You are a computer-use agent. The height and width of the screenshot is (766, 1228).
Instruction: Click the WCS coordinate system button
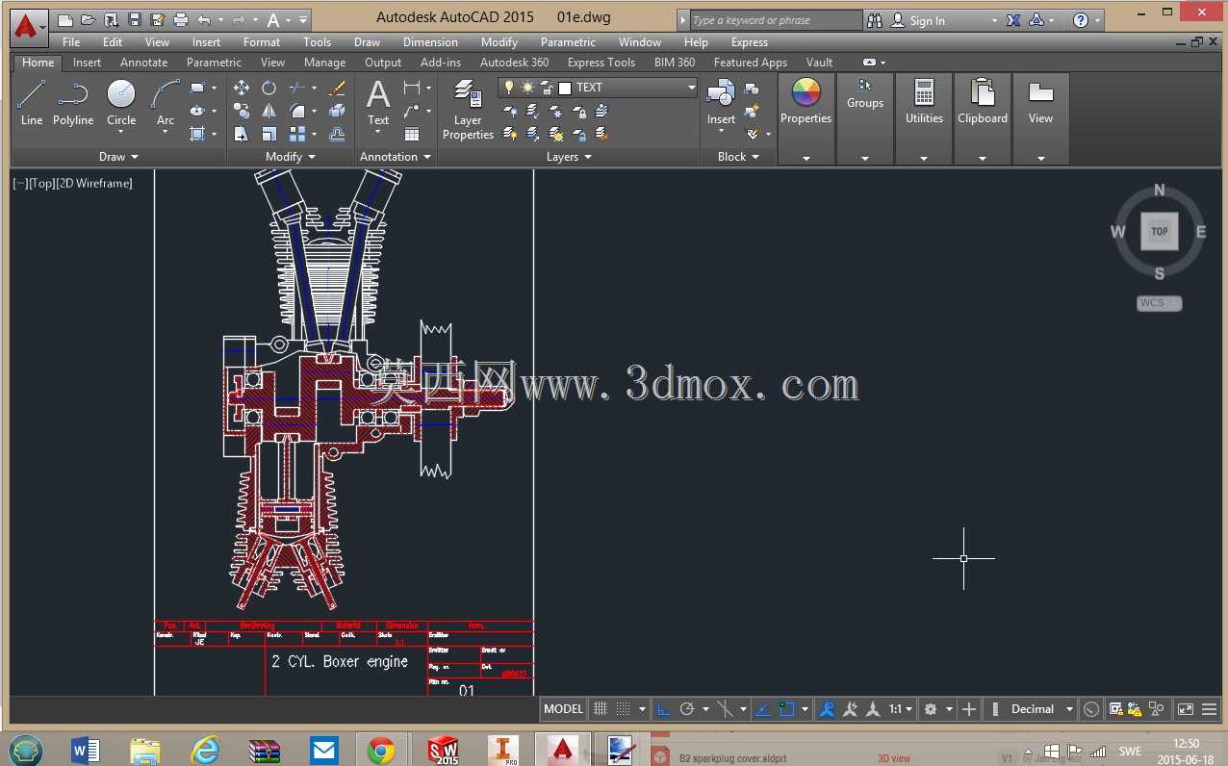[x=1159, y=303]
